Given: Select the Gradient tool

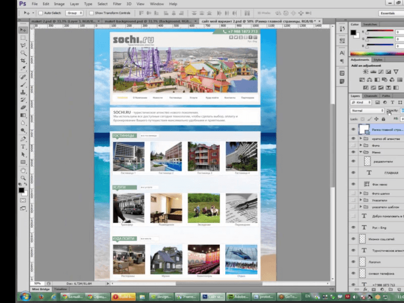Looking at the screenshot, I should (23, 115).
